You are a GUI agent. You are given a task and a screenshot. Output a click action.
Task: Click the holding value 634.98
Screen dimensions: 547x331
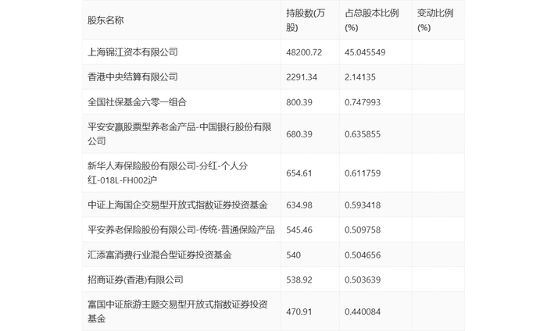pos(299,205)
